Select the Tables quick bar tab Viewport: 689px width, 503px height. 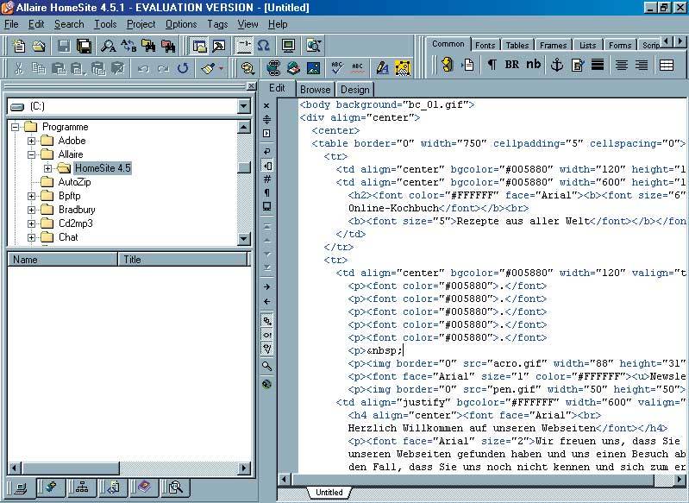coord(517,45)
